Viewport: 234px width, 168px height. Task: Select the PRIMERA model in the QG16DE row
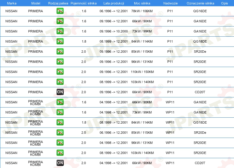pos(36,11)
